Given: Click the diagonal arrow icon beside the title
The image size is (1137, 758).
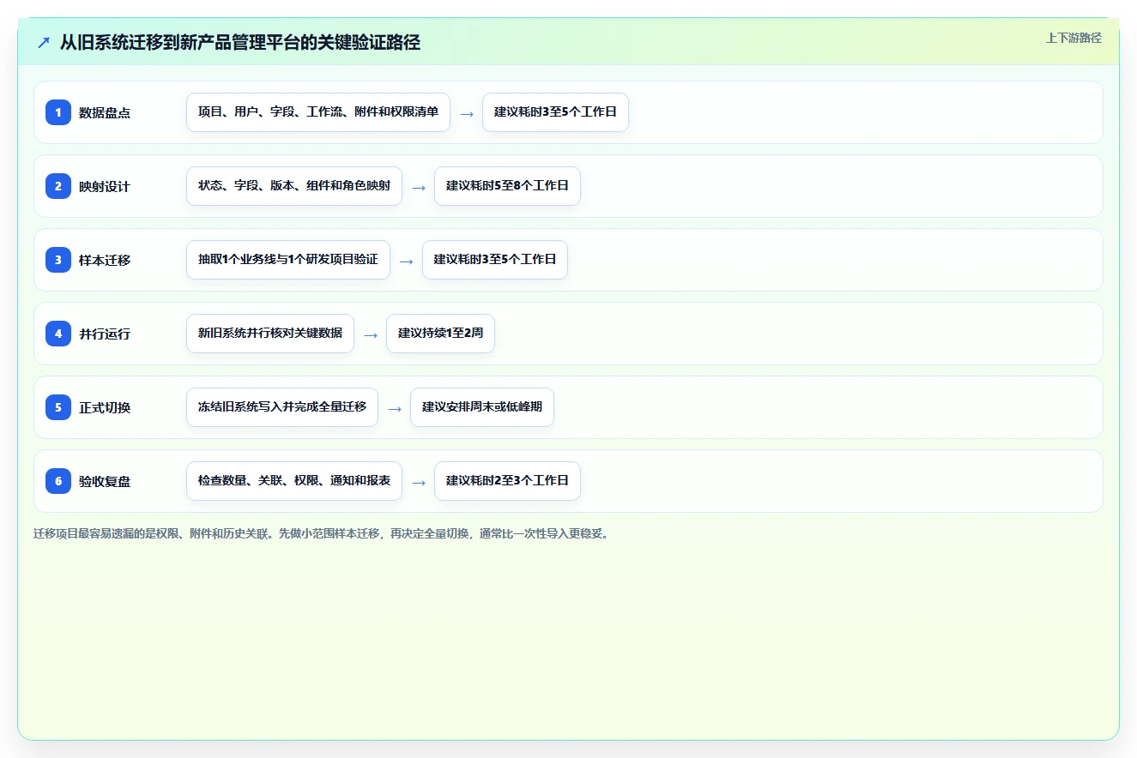Looking at the screenshot, I should (x=43, y=42).
